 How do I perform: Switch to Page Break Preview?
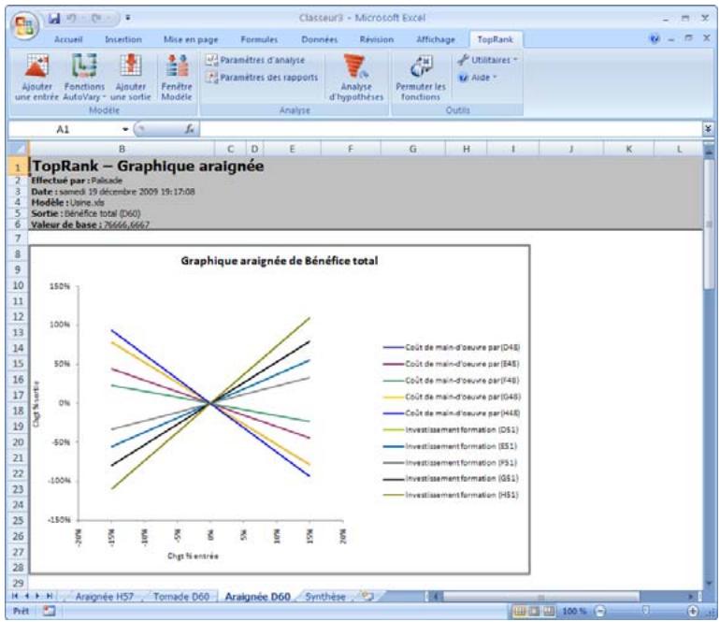pyautogui.click(x=549, y=612)
